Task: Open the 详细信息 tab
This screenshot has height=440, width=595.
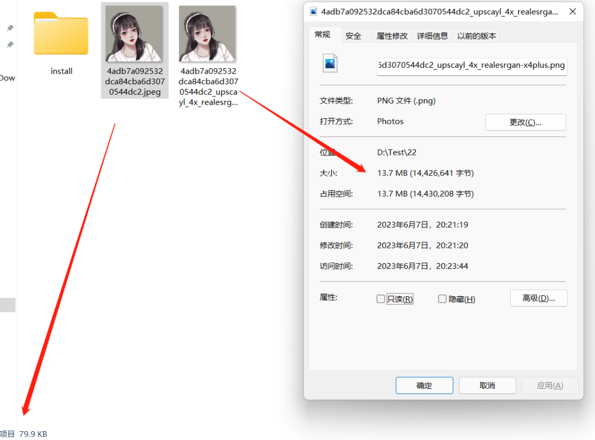Action: [x=432, y=35]
